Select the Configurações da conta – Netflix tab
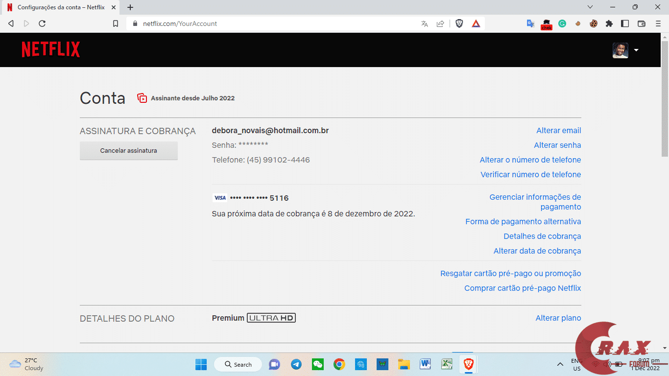This screenshot has height=376, width=669. [61, 7]
